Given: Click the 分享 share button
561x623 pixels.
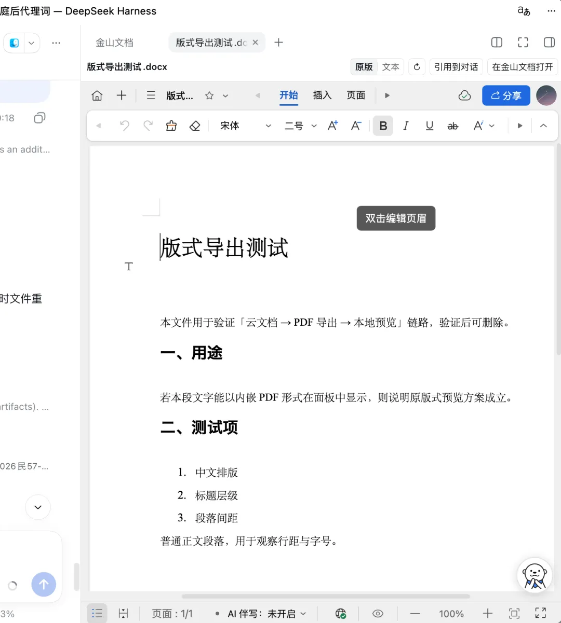Looking at the screenshot, I should [x=506, y=95].
